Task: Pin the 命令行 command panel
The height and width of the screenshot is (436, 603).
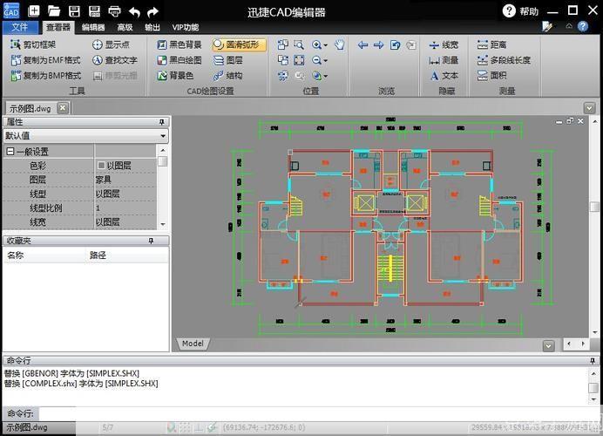Action: [x=593, y=361]
